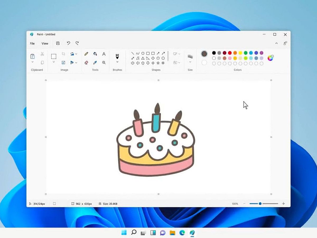Undo the last action
The width and height of the screenshot is (317, 238).
tap(68, 43)
